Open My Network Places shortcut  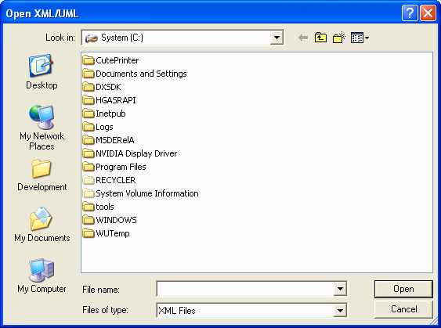42,128
